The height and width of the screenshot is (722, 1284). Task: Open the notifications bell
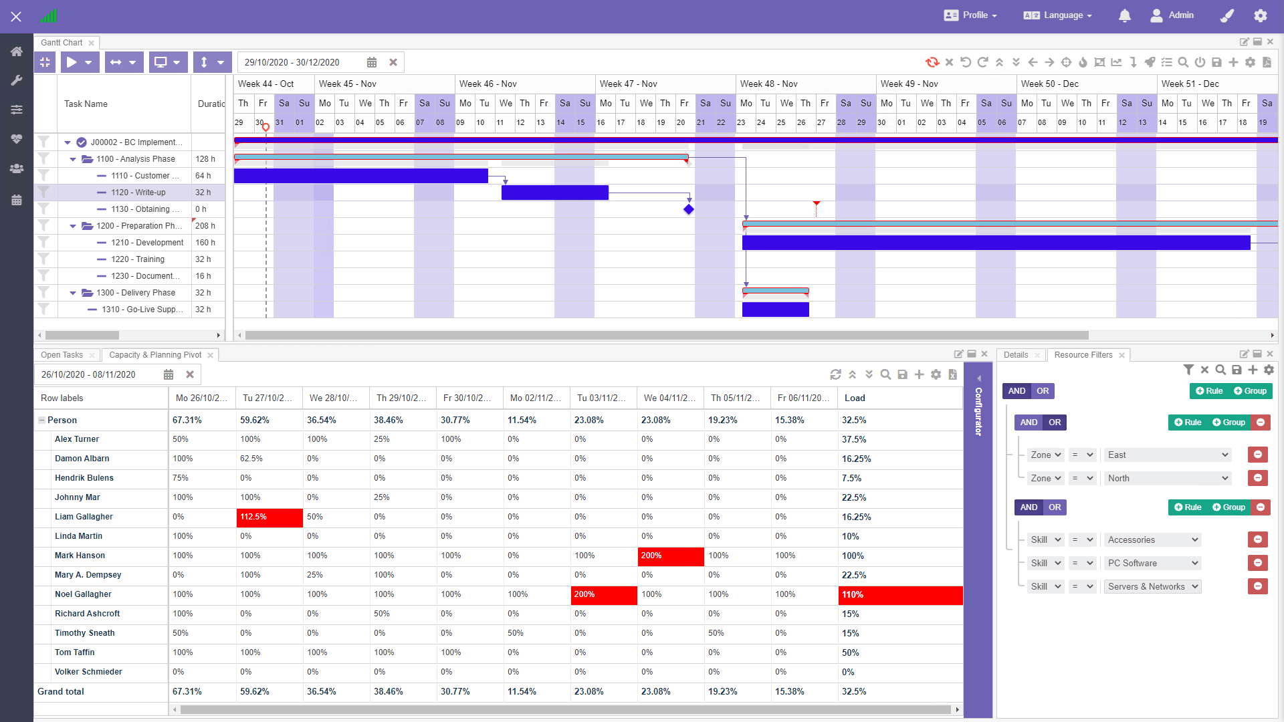(x=1124, y=15)
